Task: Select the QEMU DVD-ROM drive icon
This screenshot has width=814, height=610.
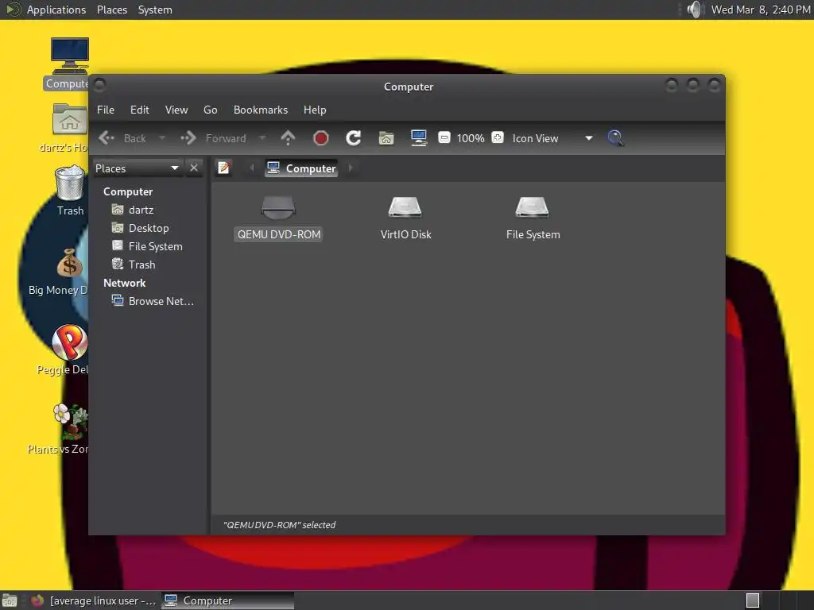Action: pos(278,207)
